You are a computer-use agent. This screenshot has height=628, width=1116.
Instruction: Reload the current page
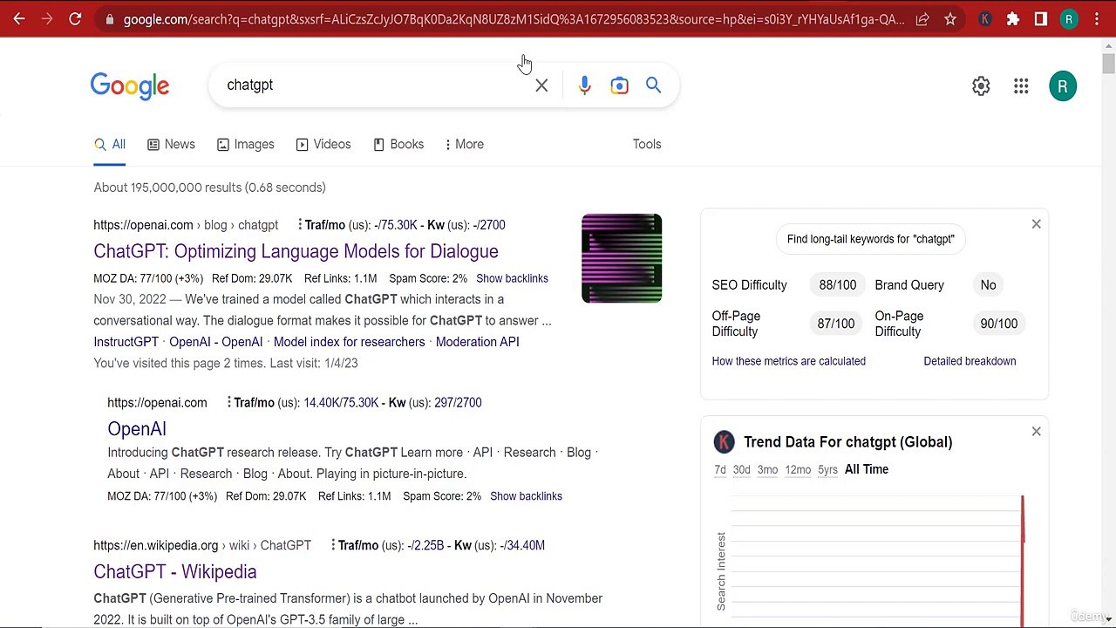tap(75, 18)
